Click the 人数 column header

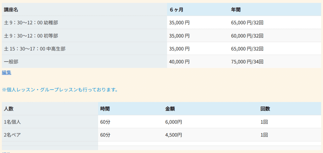tap(9, 109)
